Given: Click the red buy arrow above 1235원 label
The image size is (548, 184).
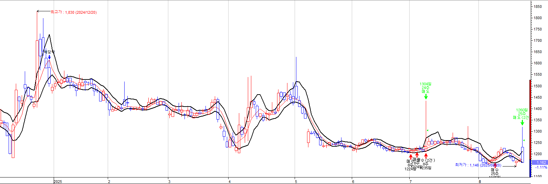Looking at the screenshot, I should pyautogui.click(x=426, y=155).
